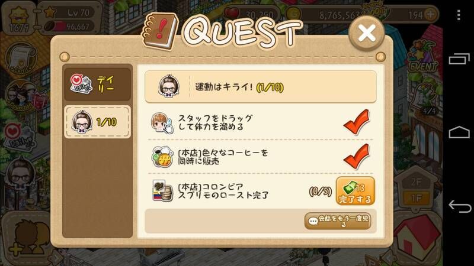Close the Quest dialog with X button
The height and width of the screenshot is (266, 474).
tap(366, 33)
